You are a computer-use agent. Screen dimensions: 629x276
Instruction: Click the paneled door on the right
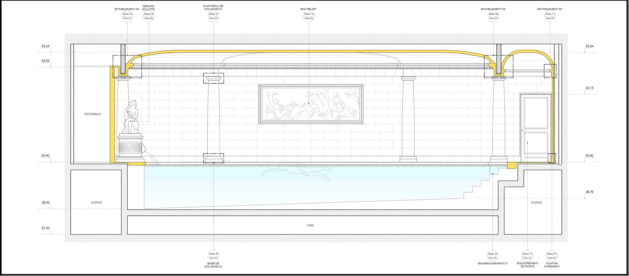(536, 127)
